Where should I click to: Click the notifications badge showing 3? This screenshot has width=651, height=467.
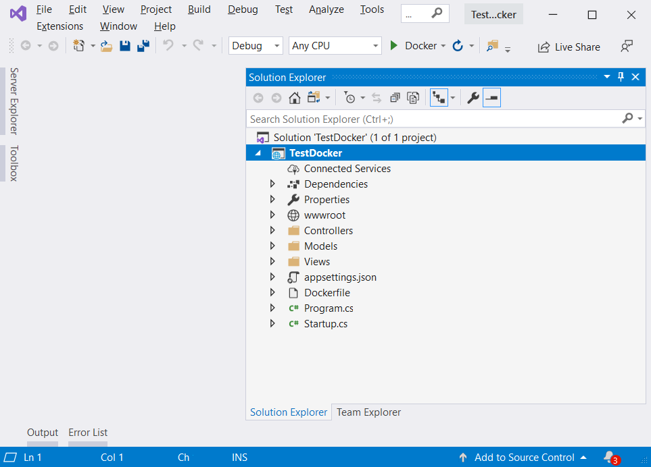point(610,457)
